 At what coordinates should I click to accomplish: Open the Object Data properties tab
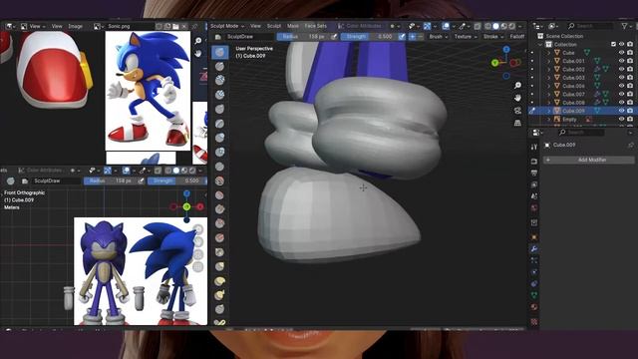point(534,295)
